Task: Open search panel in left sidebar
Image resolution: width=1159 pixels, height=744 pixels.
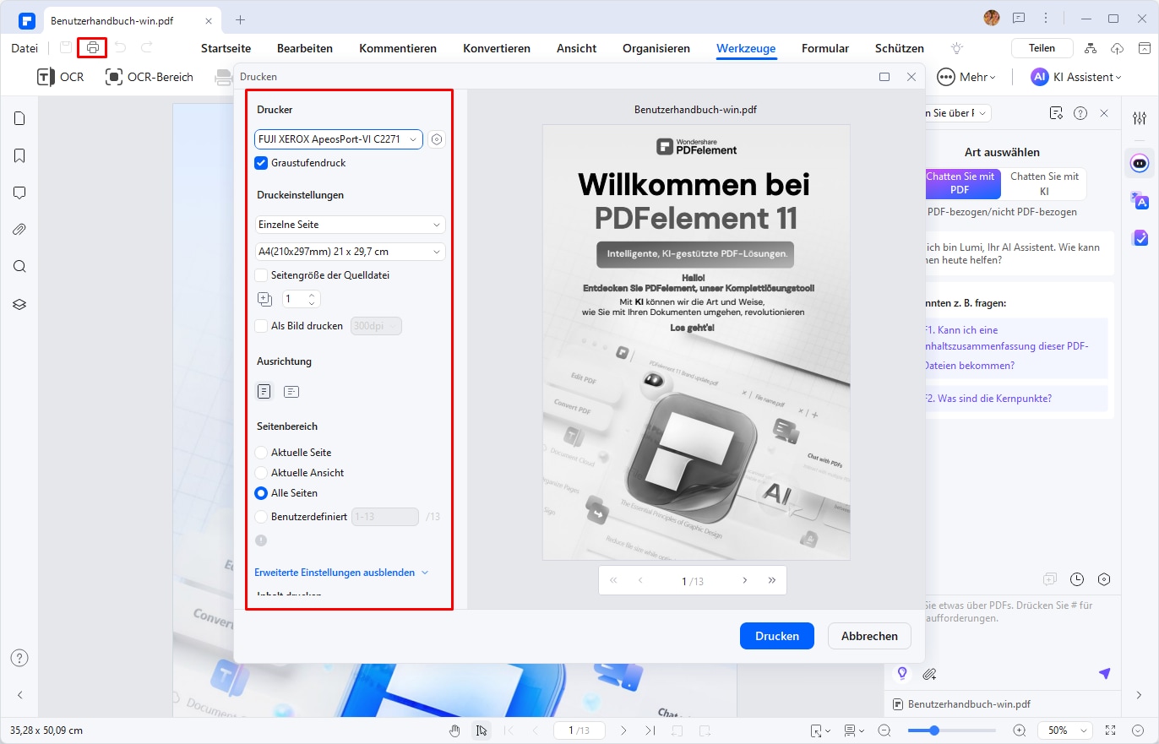Action: (x=19, y=267)
